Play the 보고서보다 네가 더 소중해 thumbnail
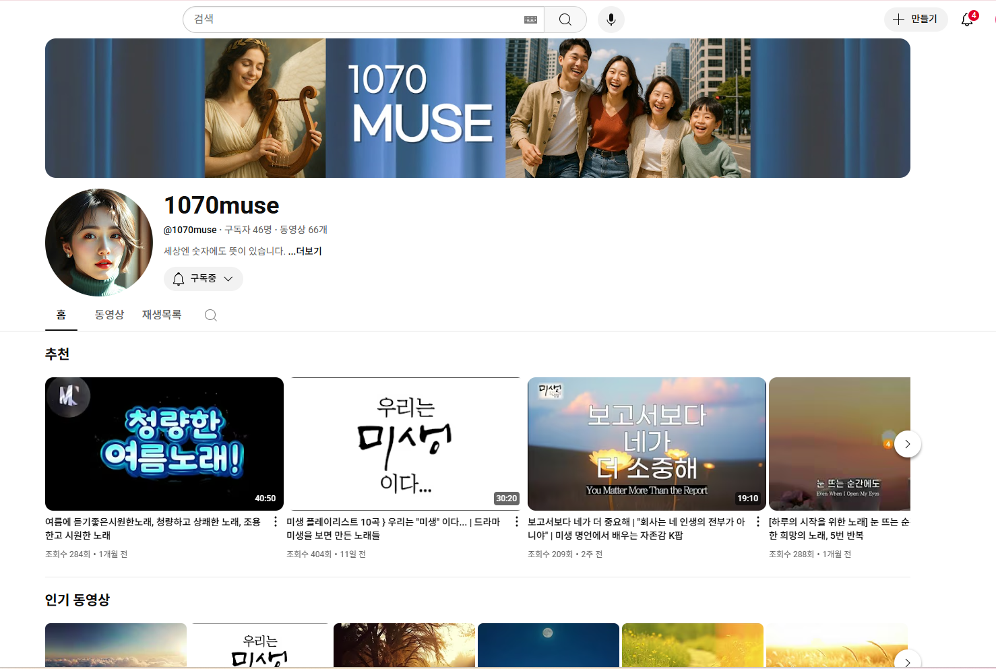The width and height of the screenshot is (996, 669). [x=647, y=444]
